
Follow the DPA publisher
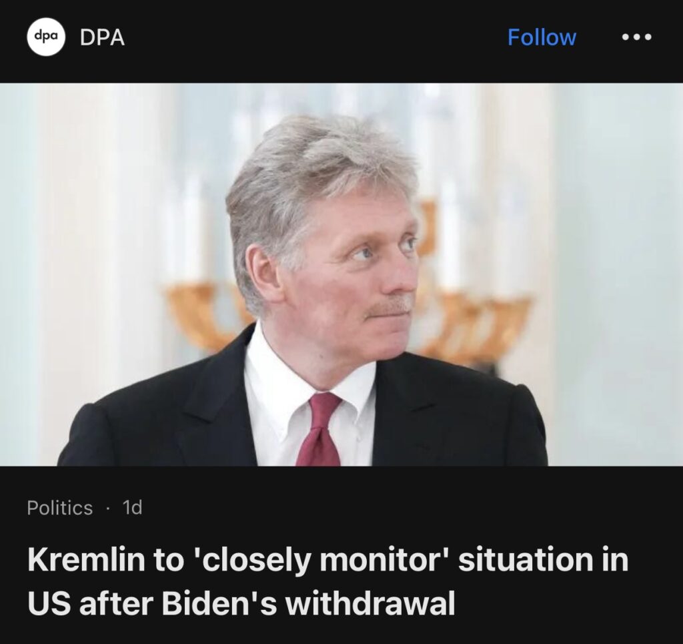tap(542, 37)
